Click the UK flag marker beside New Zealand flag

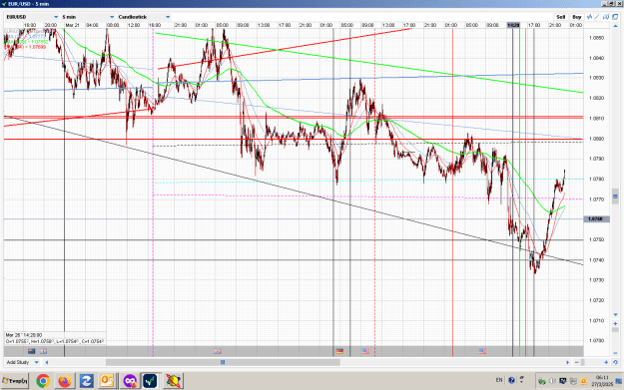click(x=43, y=351)
